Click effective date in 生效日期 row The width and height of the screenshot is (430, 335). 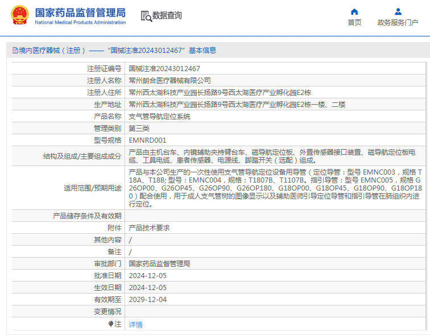tap(147, 288)
